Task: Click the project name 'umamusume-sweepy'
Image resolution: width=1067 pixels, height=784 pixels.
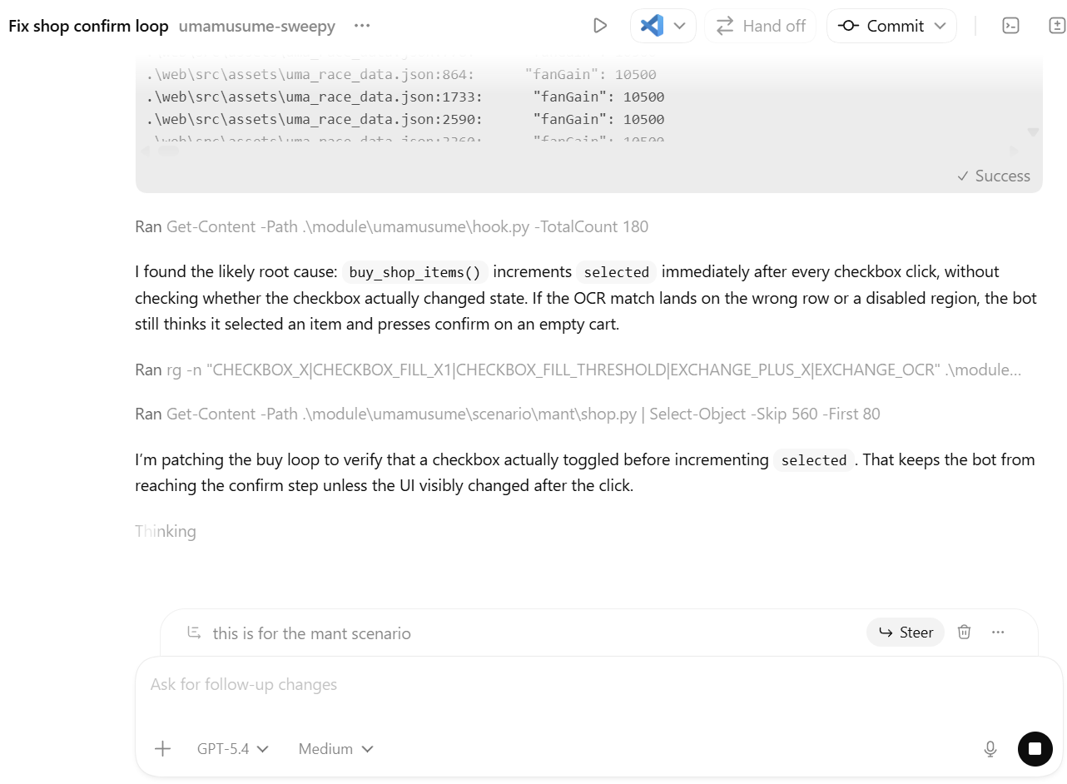Action: 257,26
